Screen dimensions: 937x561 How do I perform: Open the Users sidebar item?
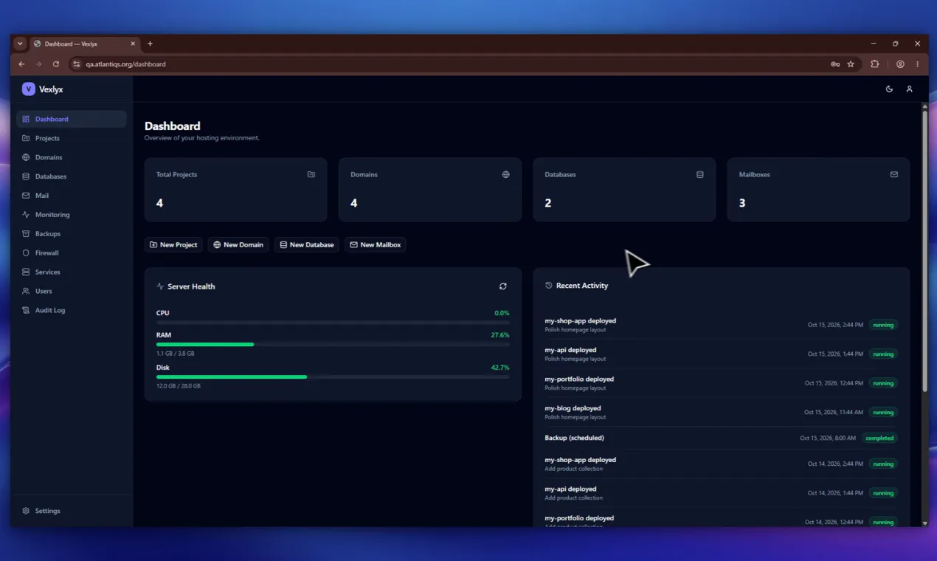coord(72,292)
